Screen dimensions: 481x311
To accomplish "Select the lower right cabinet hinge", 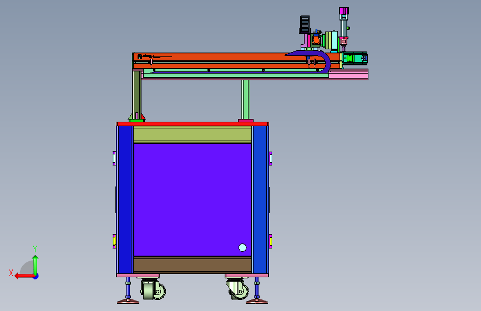I will coord(270,241).
